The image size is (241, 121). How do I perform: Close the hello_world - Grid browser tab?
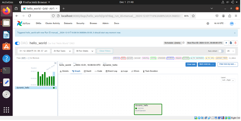(57, 9)
